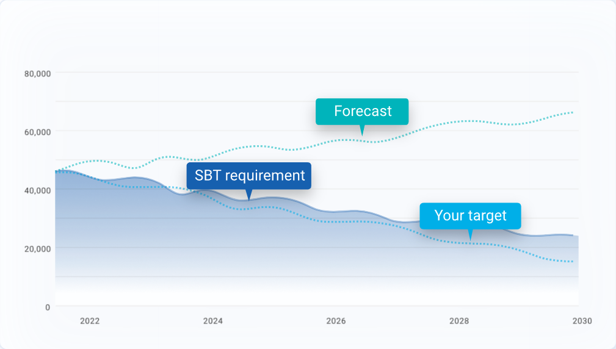
Task: Click the 80,000 y-axis label
Action: tap(37, 74)
